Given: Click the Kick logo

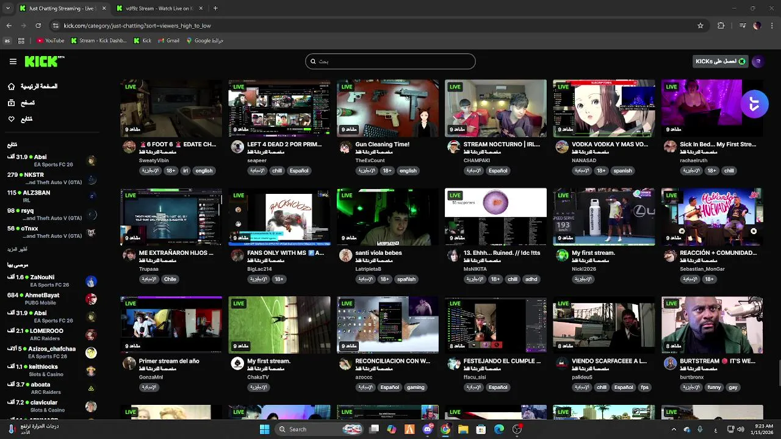Looking at the screenshot, I should (x=44, y=61).
